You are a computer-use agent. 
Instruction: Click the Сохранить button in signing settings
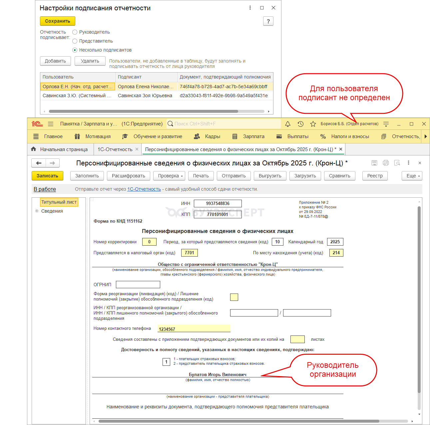(x=58, y=21)
